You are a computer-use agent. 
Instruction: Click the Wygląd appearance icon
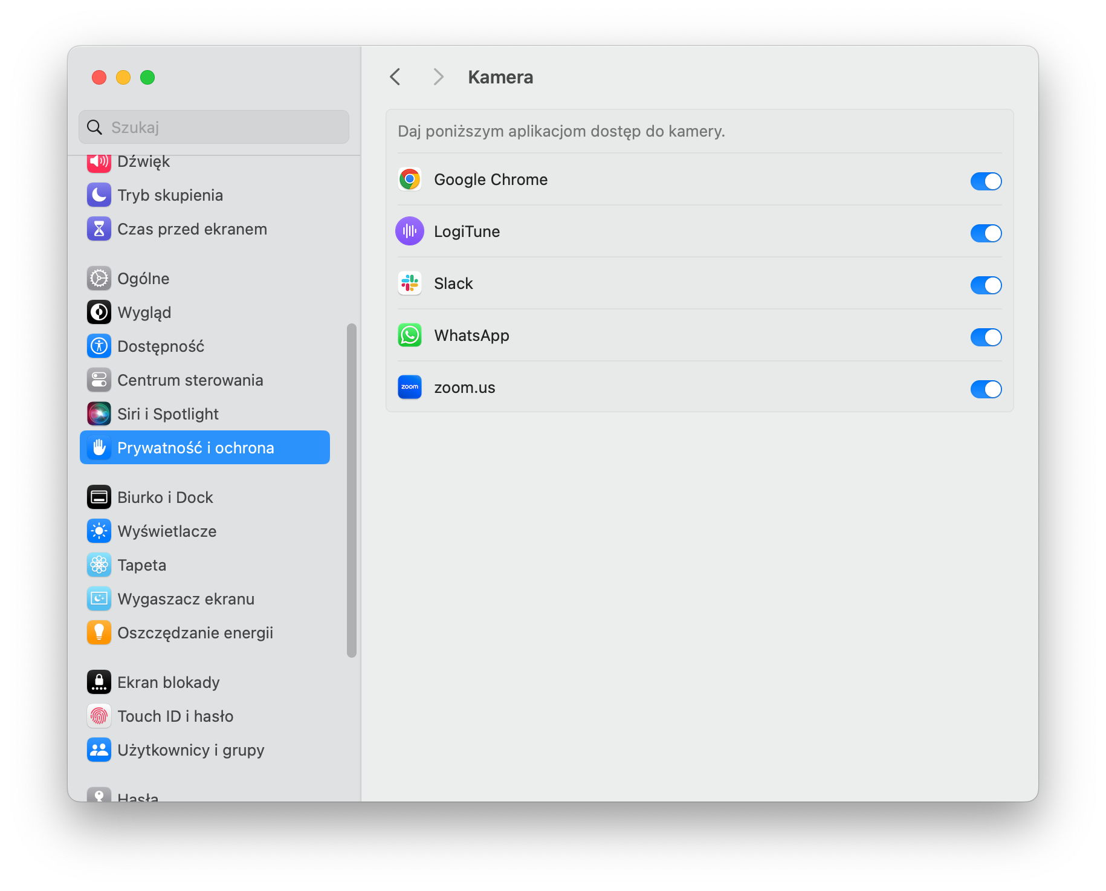pos(99,313)
